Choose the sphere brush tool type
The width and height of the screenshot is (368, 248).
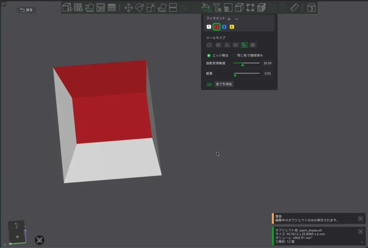click(x=218, y=45)
